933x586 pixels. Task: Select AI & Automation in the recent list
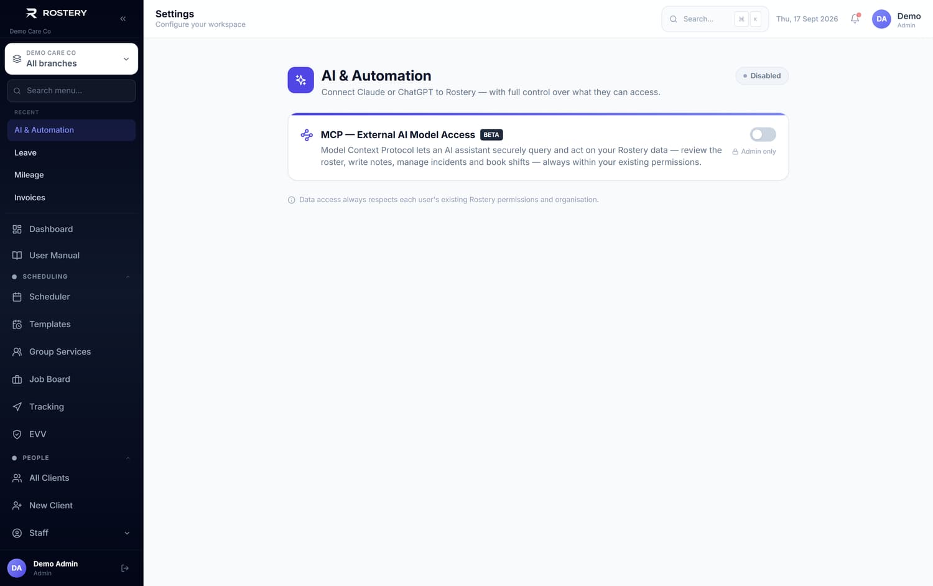coord(72,130)
